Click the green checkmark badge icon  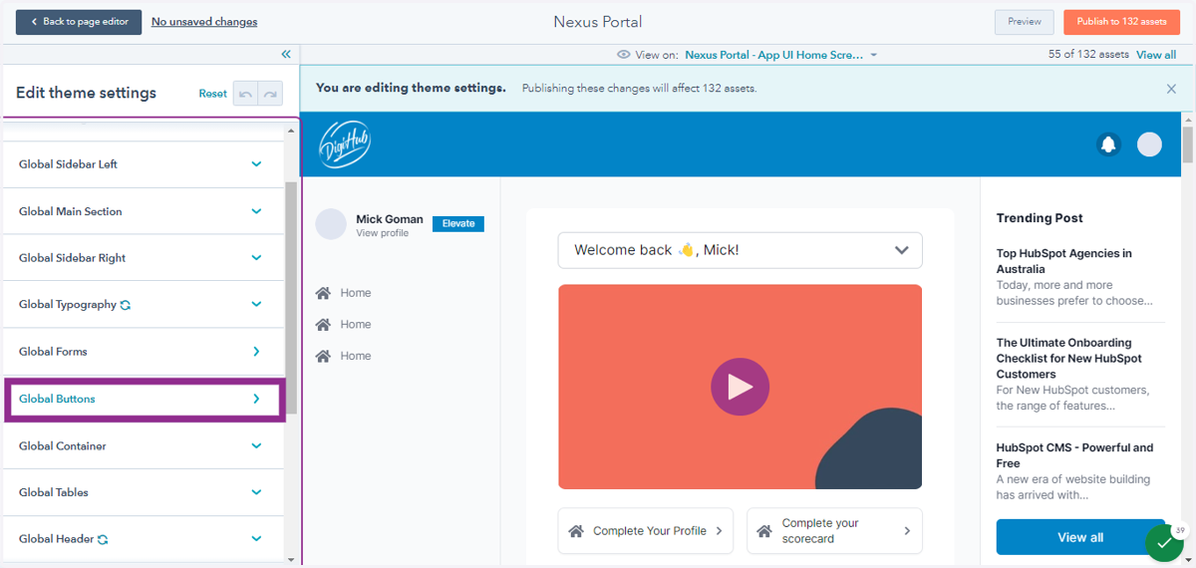point(1163,543)
